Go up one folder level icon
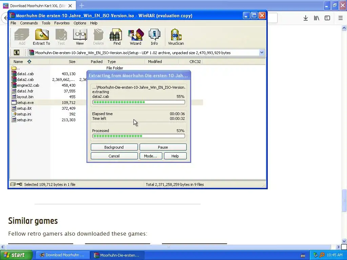Viewport: 347px width, 260px height. point(17,52)
